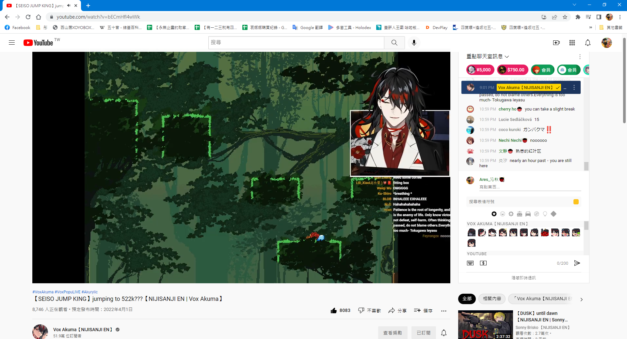
Task: Select the 全部 filter chip
Action: tap(467, 299)
